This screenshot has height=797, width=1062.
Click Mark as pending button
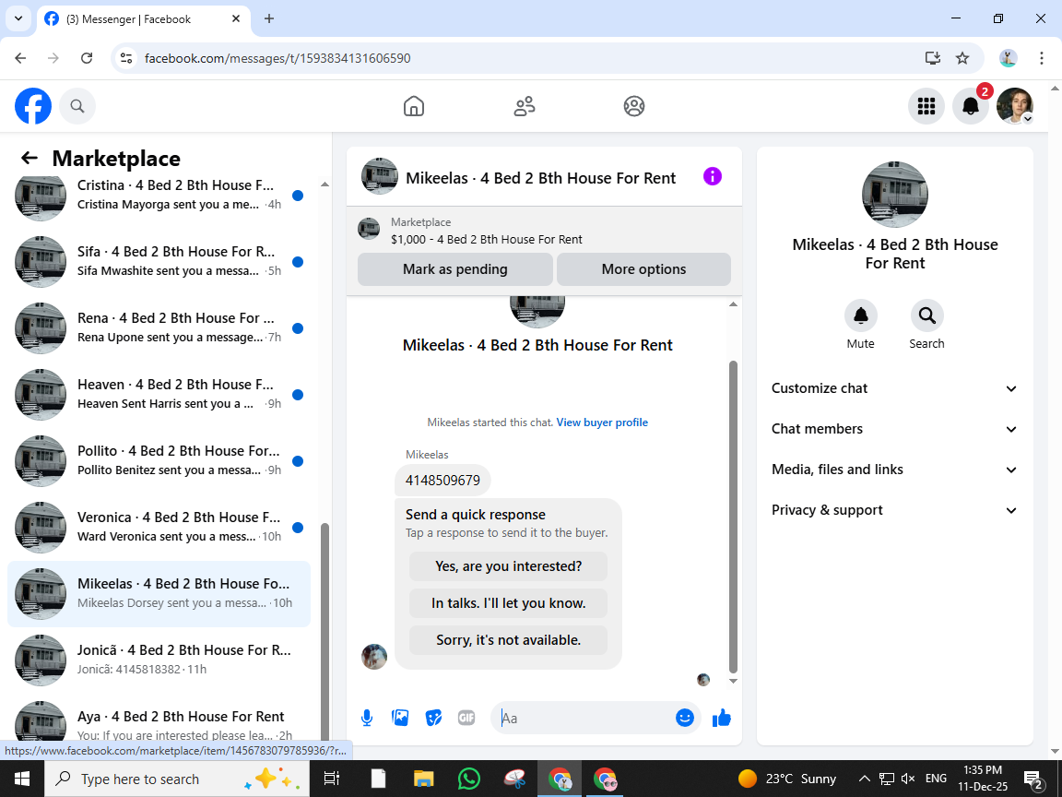[x=455, y=269]
